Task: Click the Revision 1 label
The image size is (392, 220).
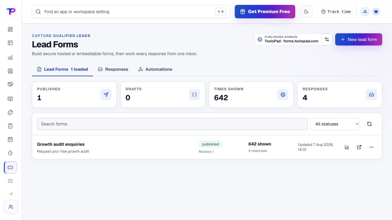Action: [206, 152]
